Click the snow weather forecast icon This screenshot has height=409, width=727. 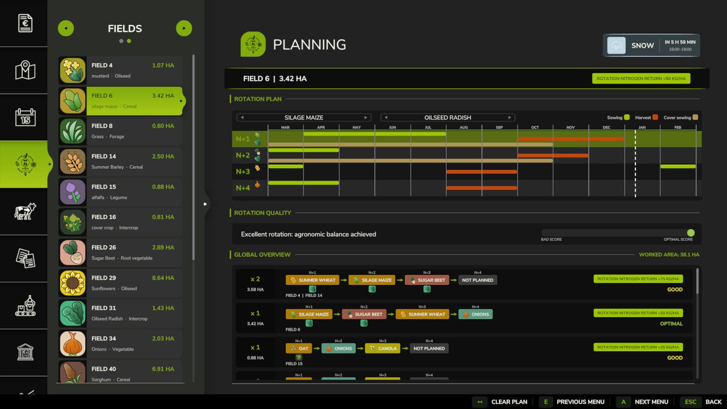617,45
